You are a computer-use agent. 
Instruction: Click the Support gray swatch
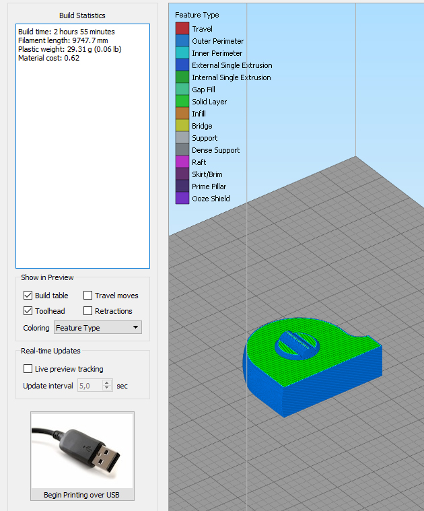tap(182, 137)
